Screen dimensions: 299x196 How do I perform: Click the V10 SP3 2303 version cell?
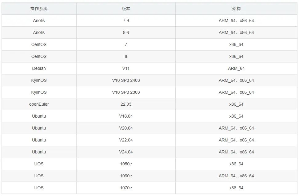[126, 92]
